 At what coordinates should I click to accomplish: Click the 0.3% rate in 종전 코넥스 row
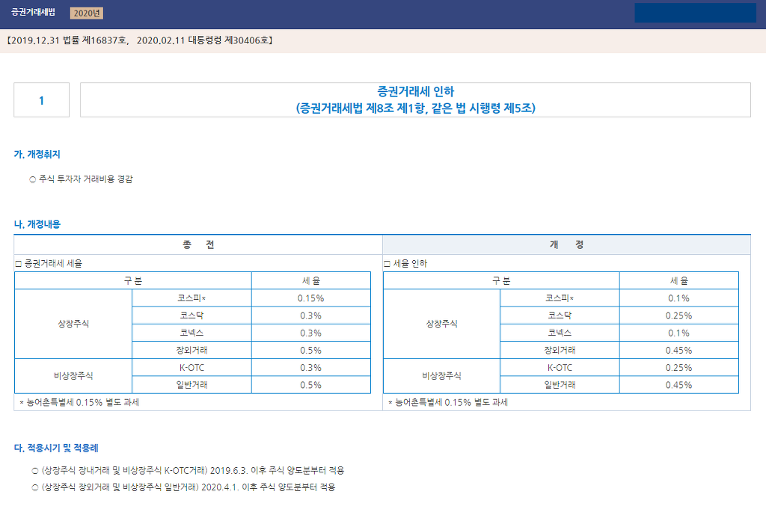(x=311, y=333)
